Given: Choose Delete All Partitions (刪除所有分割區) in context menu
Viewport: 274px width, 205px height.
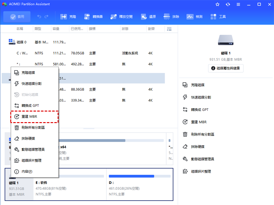Looking at the screenshot, I should click(x=35, y=127).
